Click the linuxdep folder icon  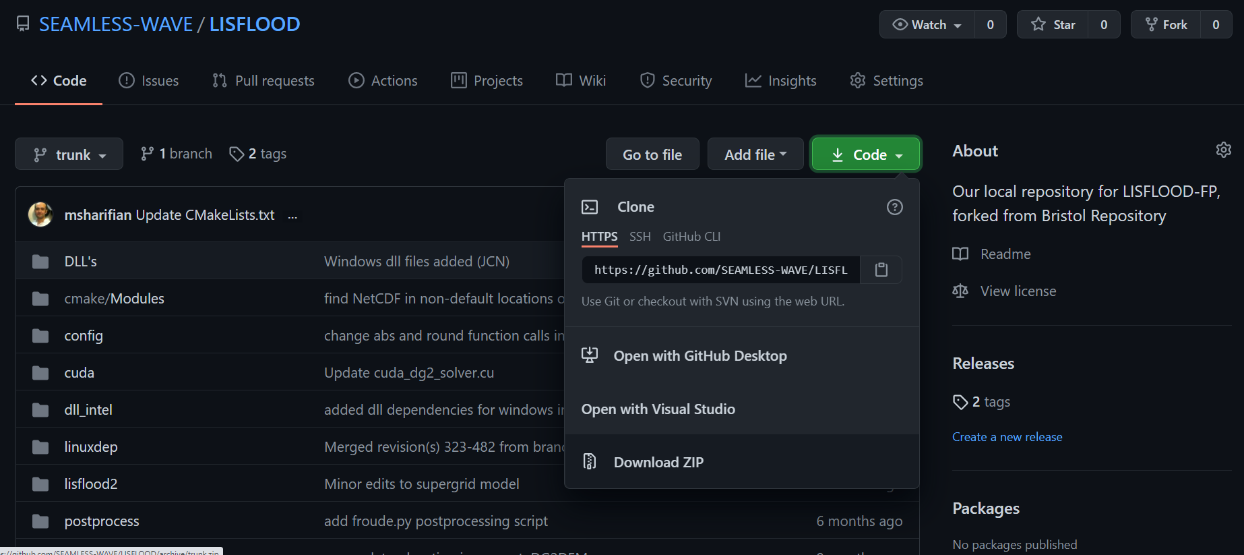40,446
